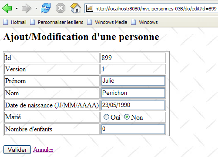
Task: Click the Date de naissance (JJ/MM/AAAA) label
Action: pos(52,105)
